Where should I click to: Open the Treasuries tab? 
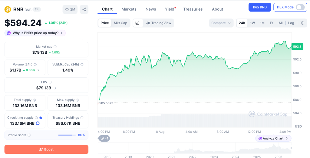pyautogui.click(x=193, y=9)
